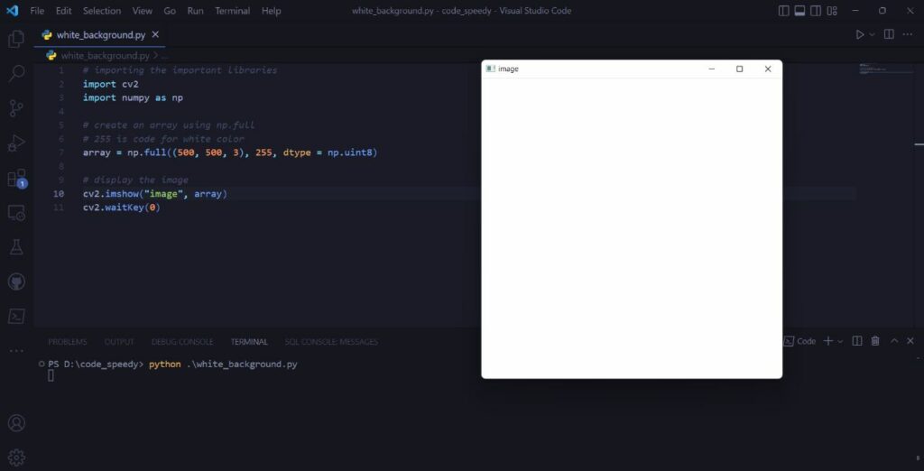Open the Accounts menu icon
Screen dimensions: 924x471
point(16,423)
